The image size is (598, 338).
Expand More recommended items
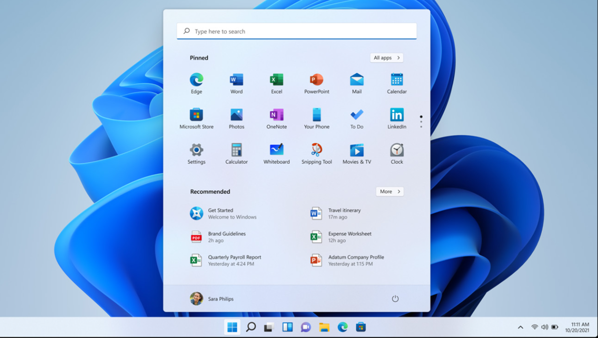click(390, 191)
